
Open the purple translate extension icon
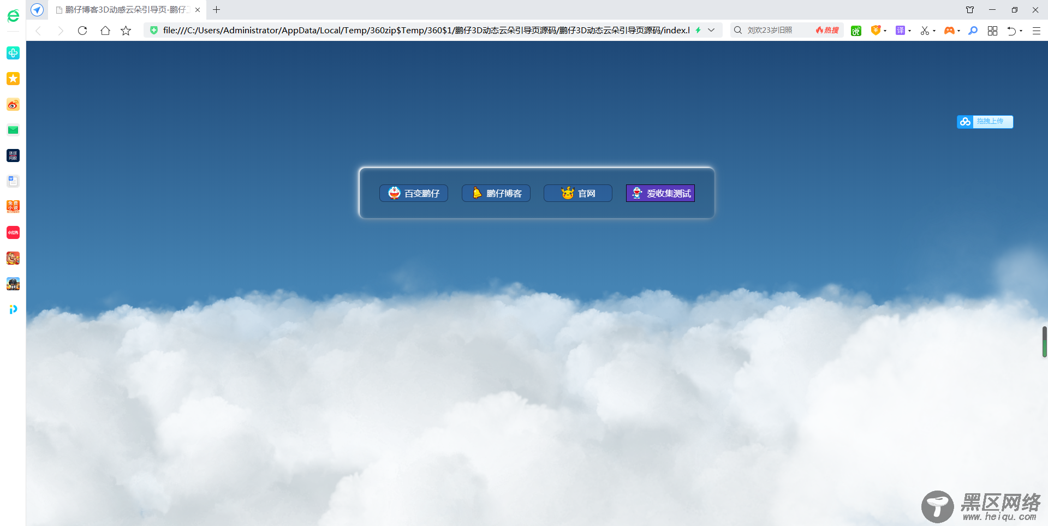tap(900, 30)
